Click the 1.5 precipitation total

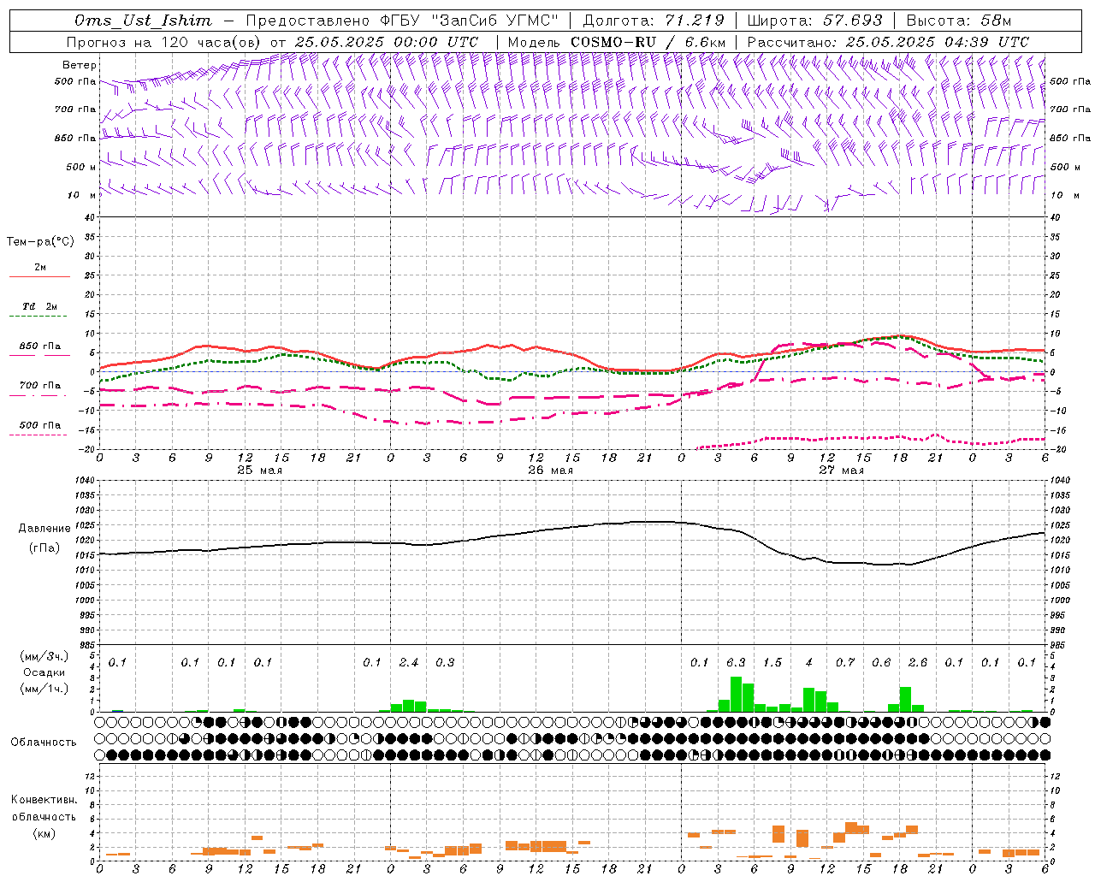point(772,662)
